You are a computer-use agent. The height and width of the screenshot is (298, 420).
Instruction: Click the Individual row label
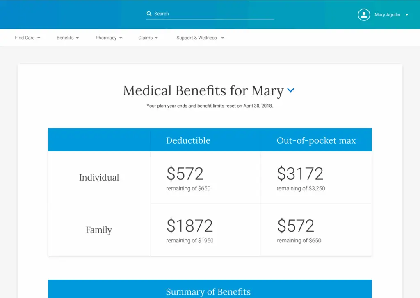99,178
